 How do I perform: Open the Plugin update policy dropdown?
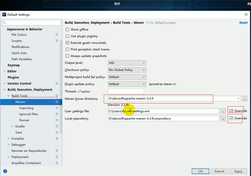(x=127, y=84)
